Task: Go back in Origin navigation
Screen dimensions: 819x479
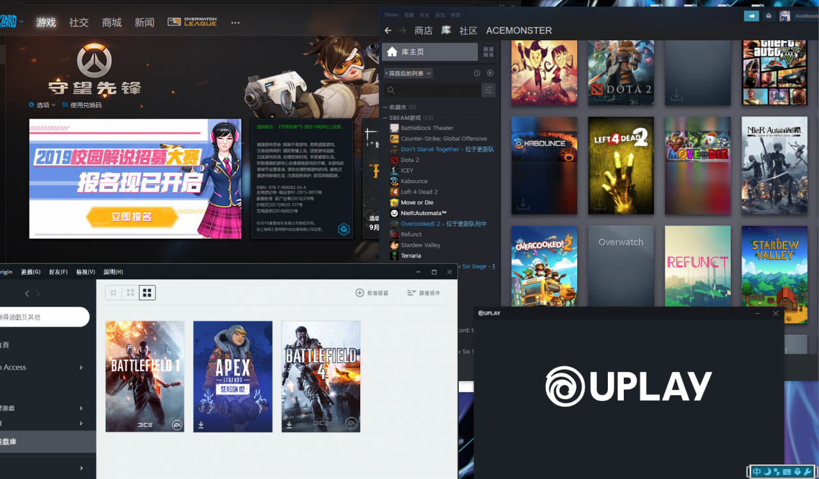Action: [x=27, y=293]
